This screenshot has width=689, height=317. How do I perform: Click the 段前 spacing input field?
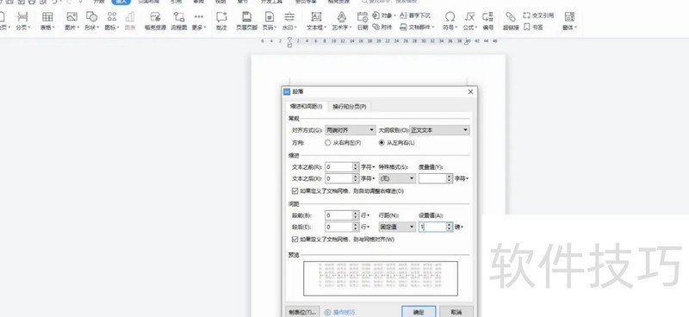(x=338, y=215)
